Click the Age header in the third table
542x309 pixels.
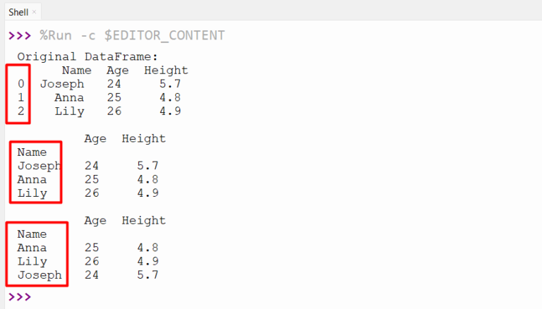tap(95, 220)
